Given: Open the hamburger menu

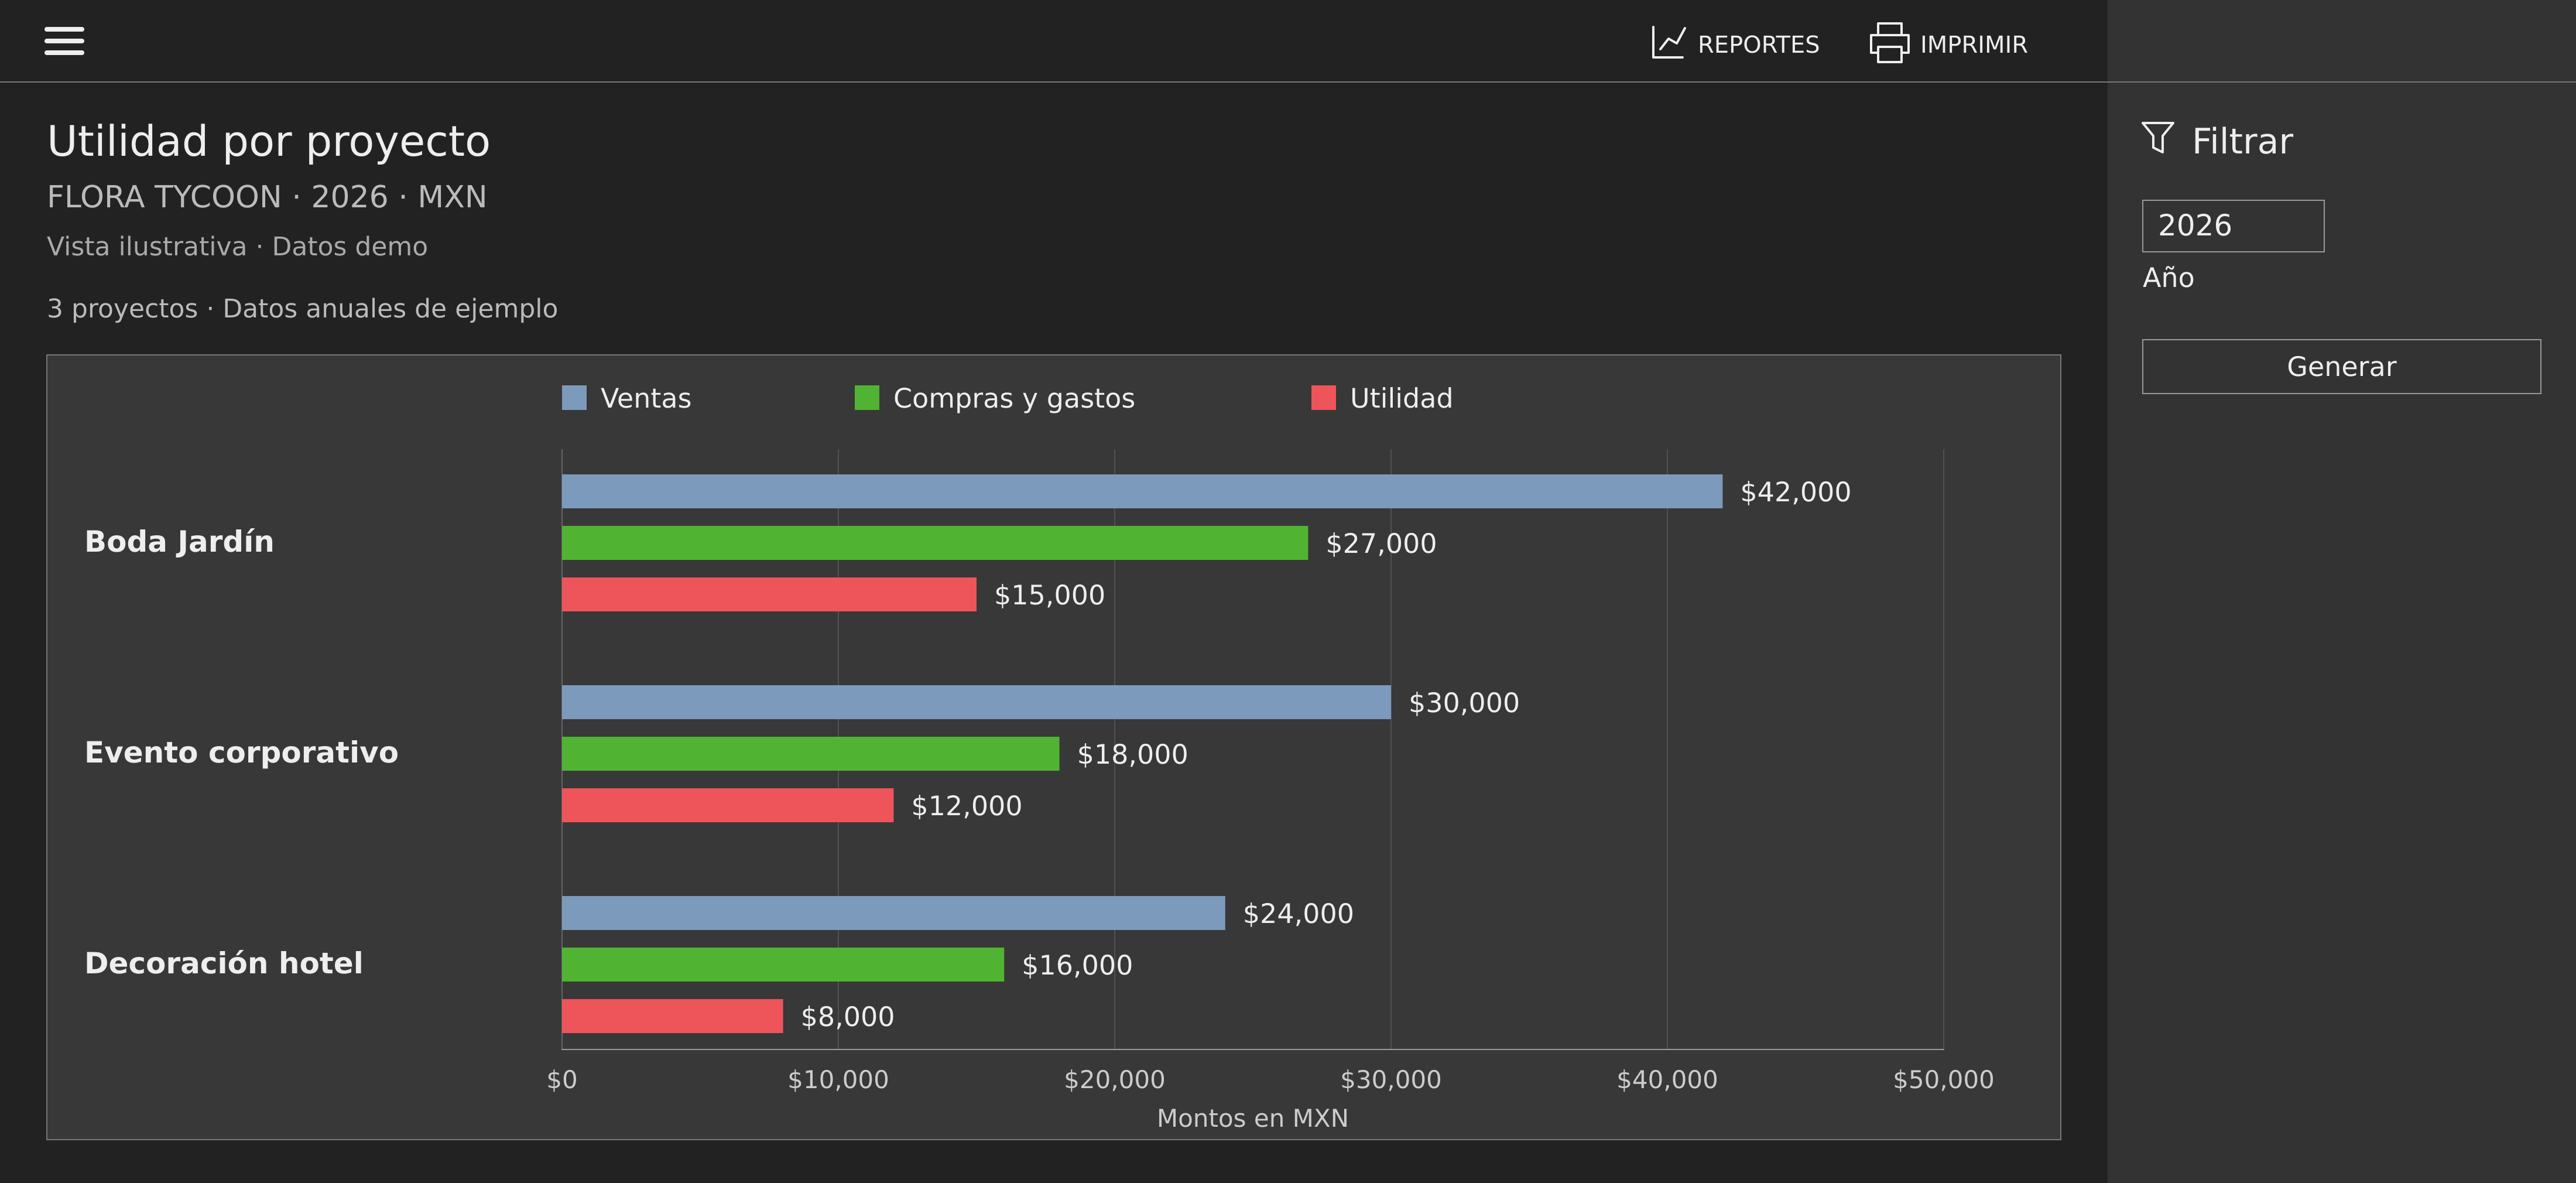Looking at the screenshot, I should pos(64,41).
